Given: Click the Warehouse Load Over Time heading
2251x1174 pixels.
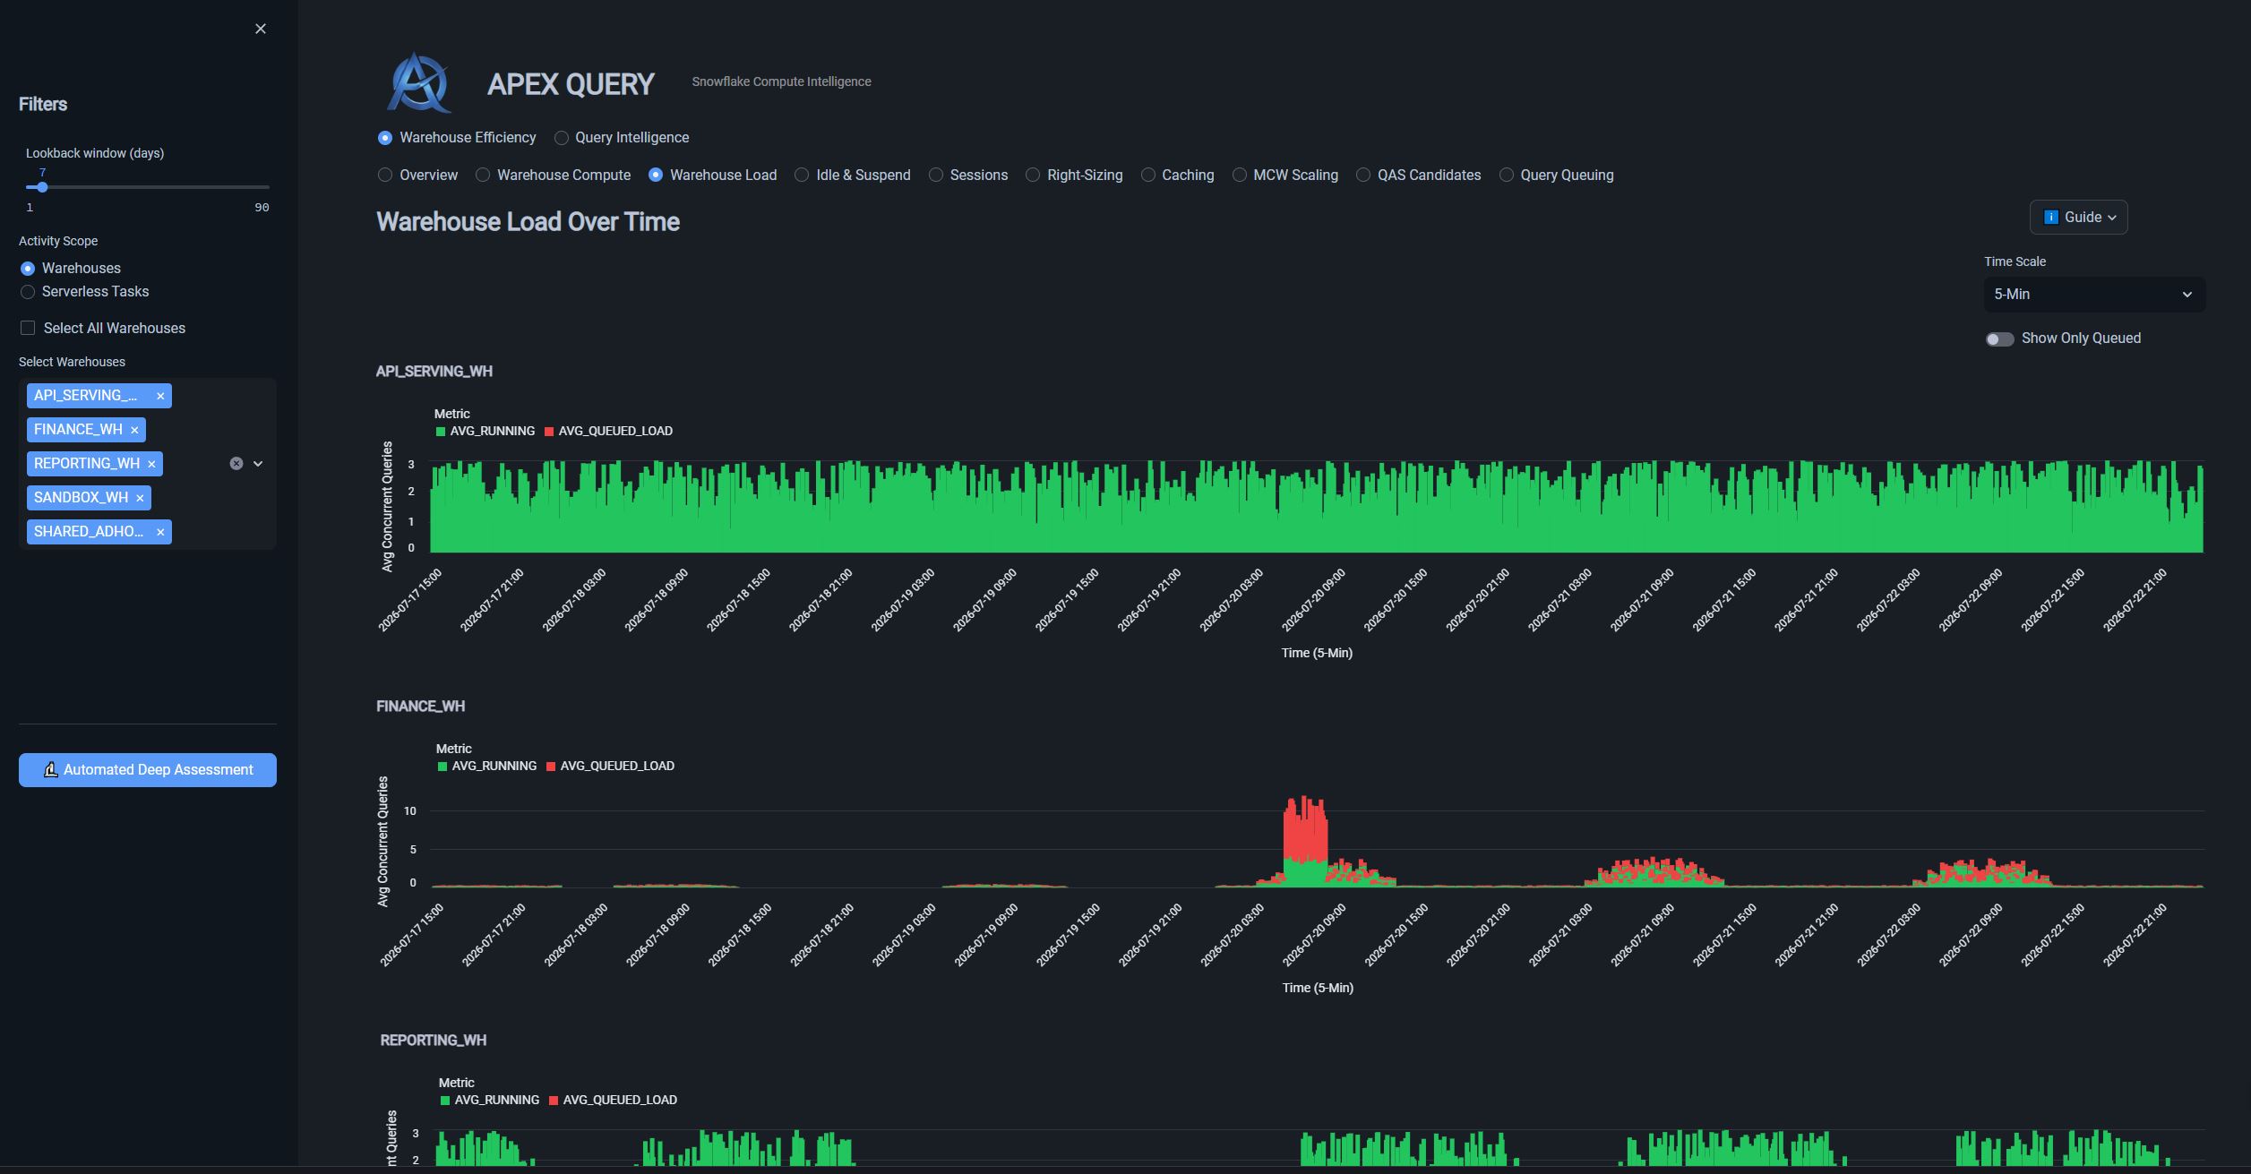Looking at the screenshot, I should (x=528, y=222).
